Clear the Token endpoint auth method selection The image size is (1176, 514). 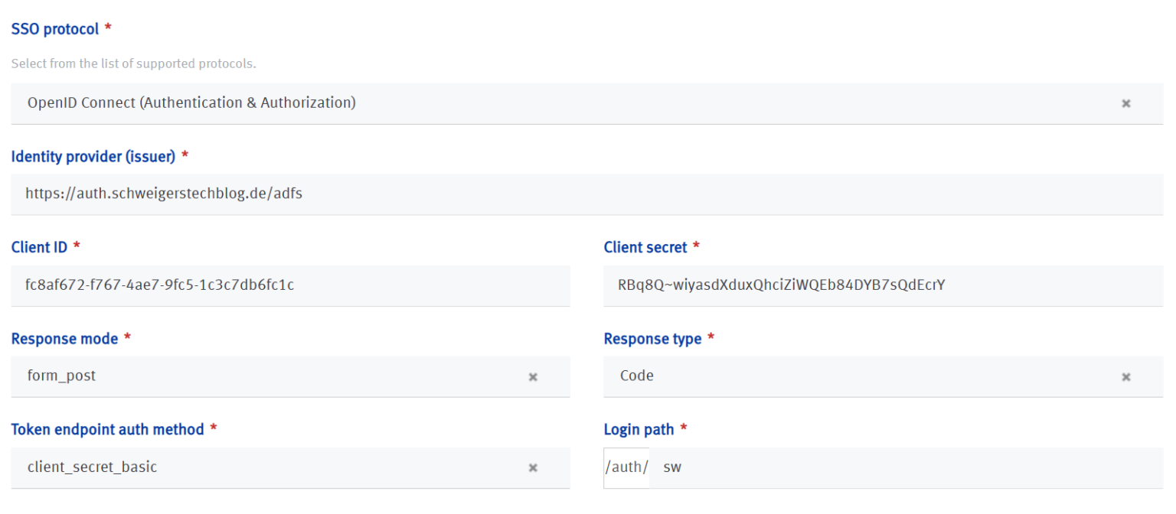533,467
